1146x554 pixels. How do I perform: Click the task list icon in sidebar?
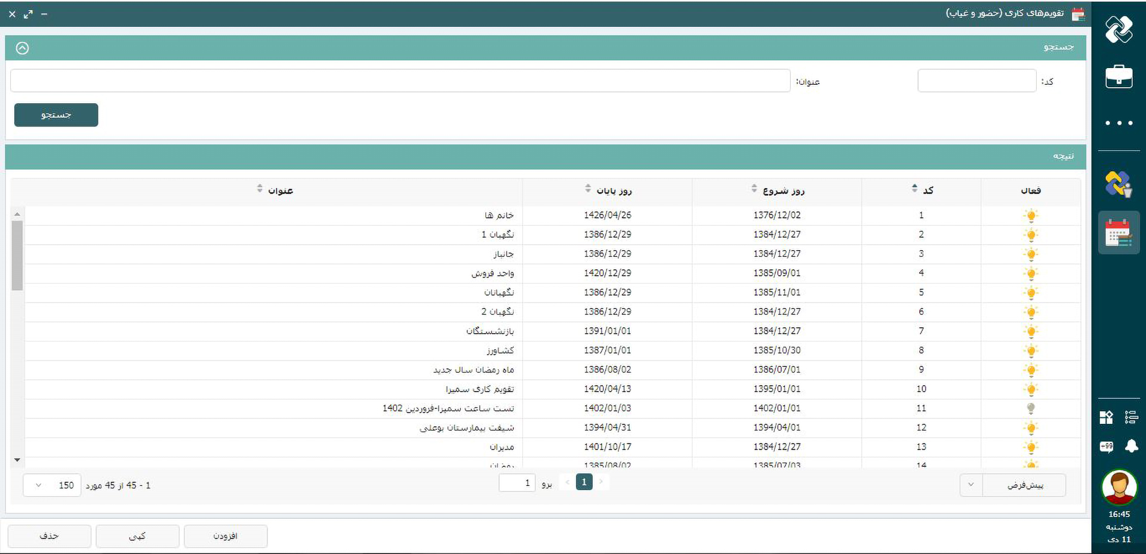coord(1131,417)
